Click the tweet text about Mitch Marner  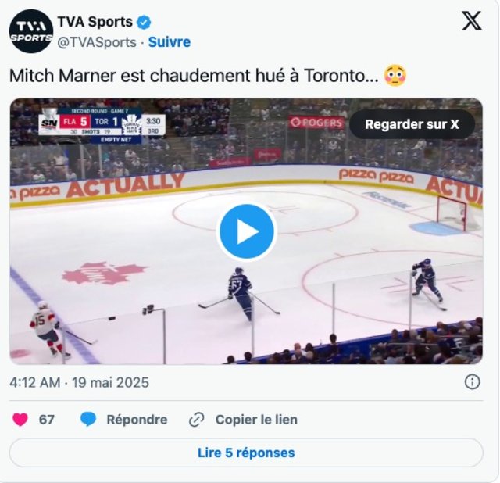click(195, 77)
